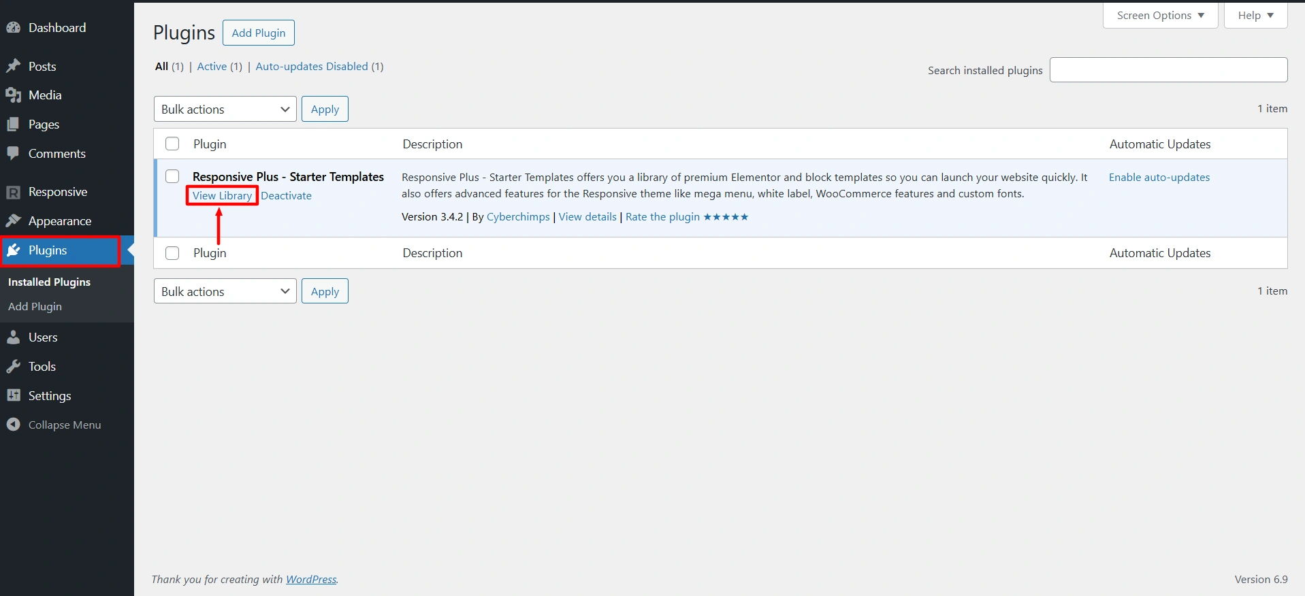This screenshot has width=1305, height=596.
Task: Click the Plugins plug icon
Action: [x=14, y=250]
